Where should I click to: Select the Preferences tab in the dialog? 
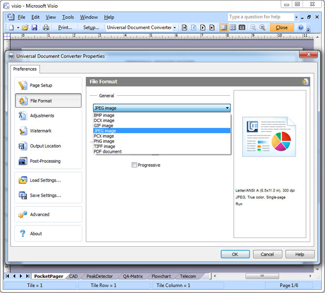point(25,69)
